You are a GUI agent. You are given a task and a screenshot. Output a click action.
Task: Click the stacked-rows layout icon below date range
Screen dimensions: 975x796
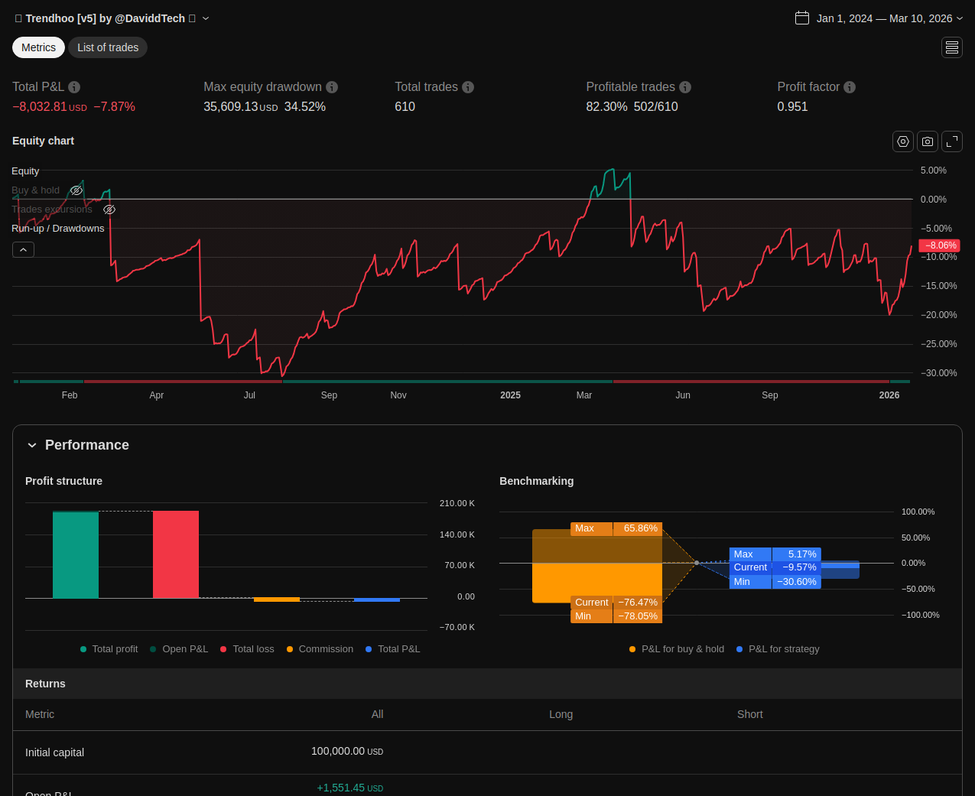[x=951, y=47]
